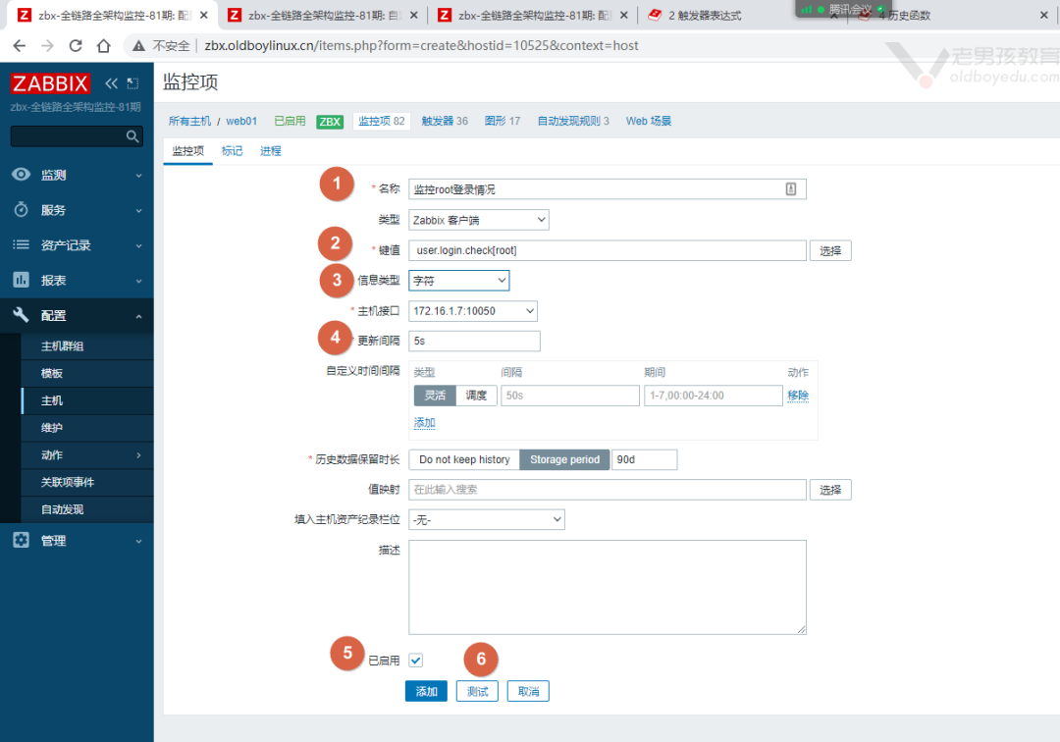Click the not-secure warning icon
The image size is (1060, 742).
(138, 46)
